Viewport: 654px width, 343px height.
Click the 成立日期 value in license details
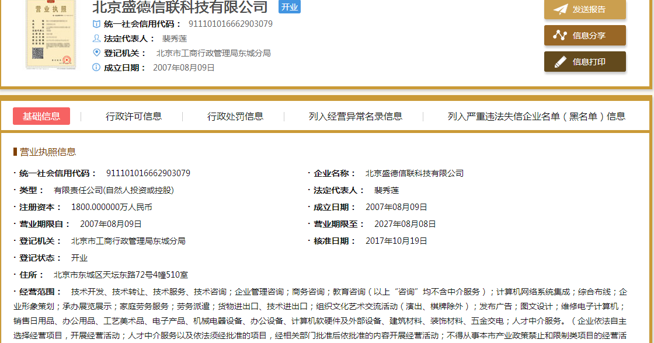396,207
